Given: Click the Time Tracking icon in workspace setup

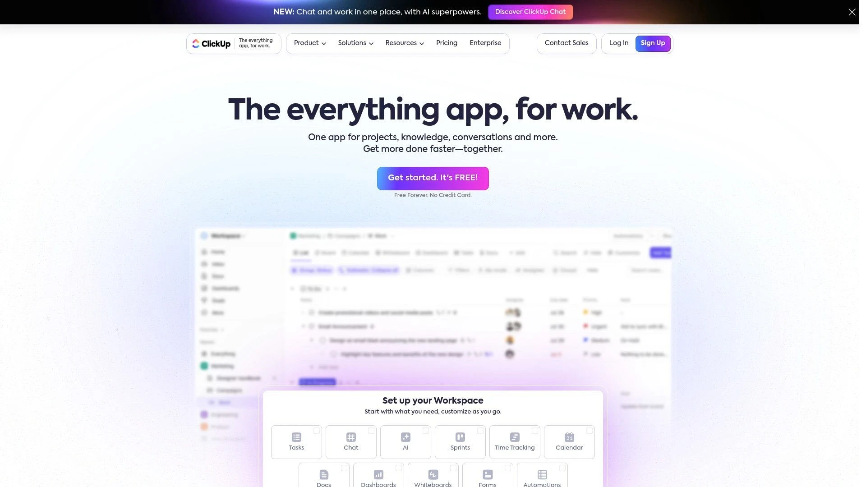Looking at the screenshot, I should (x=515, y=437).
